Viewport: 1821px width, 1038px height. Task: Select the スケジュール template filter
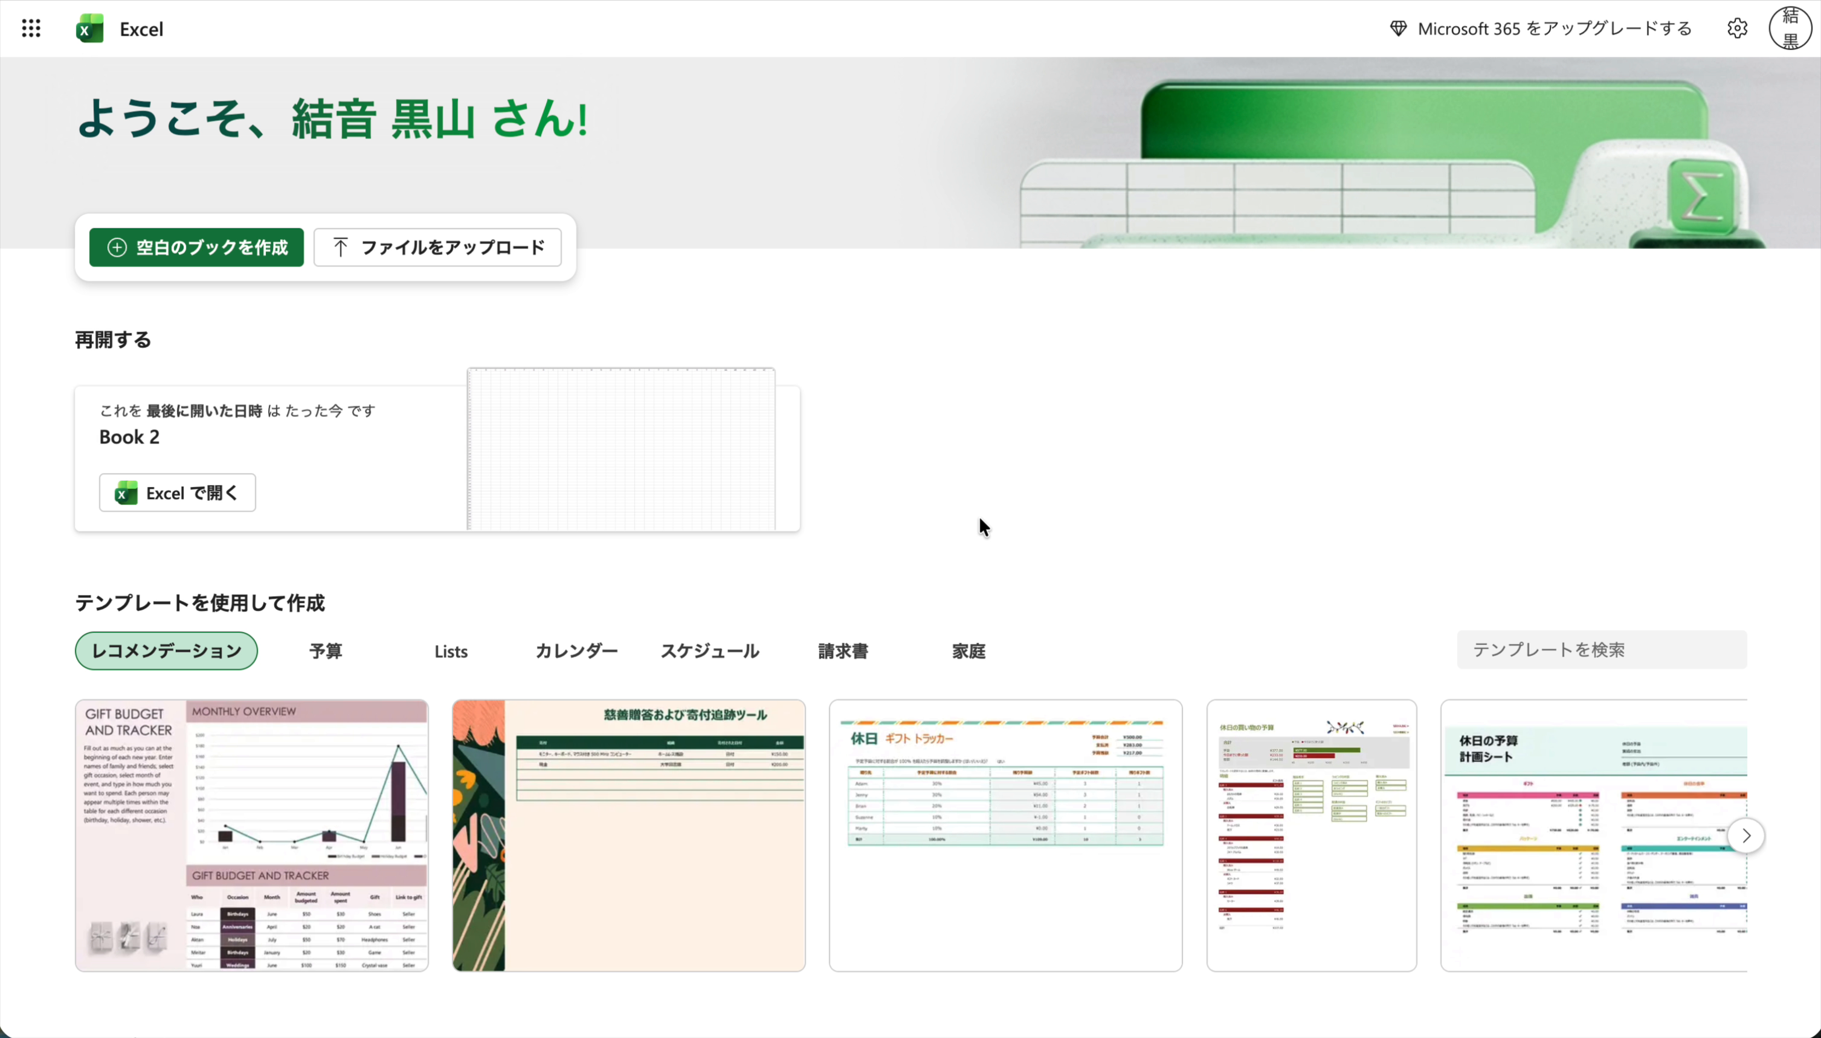pyautogui.click(x=709, y=650)
